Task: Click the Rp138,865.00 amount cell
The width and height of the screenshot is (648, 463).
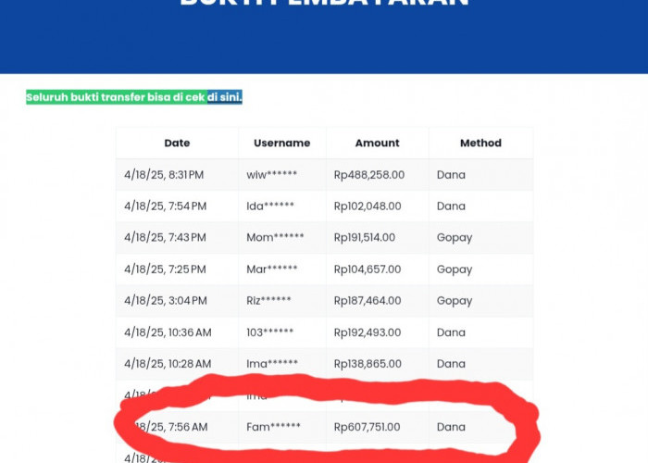Action: [x=368, y=364]
